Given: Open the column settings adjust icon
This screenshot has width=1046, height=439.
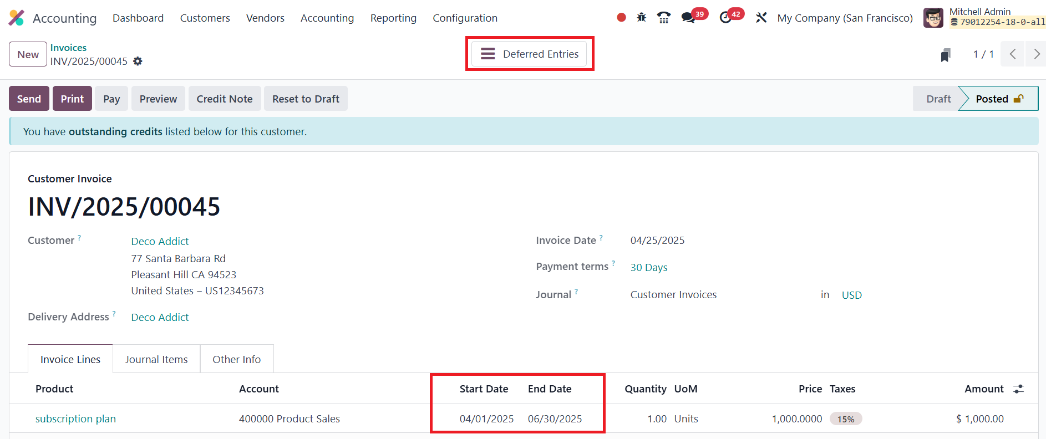Looking at the screenshot, I should (x=1018, y=389).
